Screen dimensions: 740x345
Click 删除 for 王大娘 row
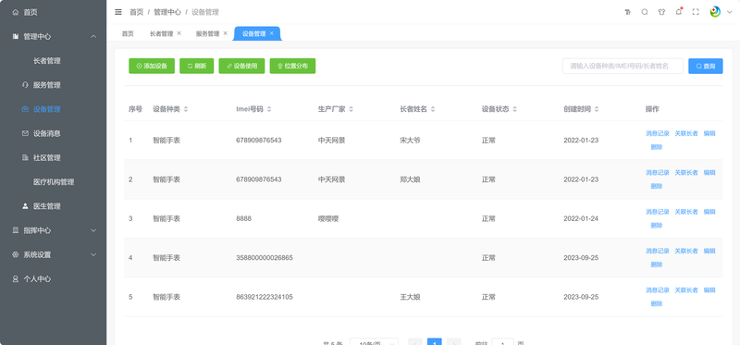657,303
